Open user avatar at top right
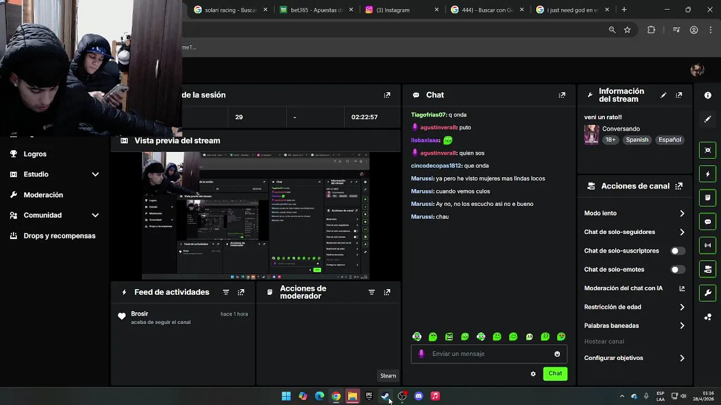721x405 pixels. click(x=697, y=70)
